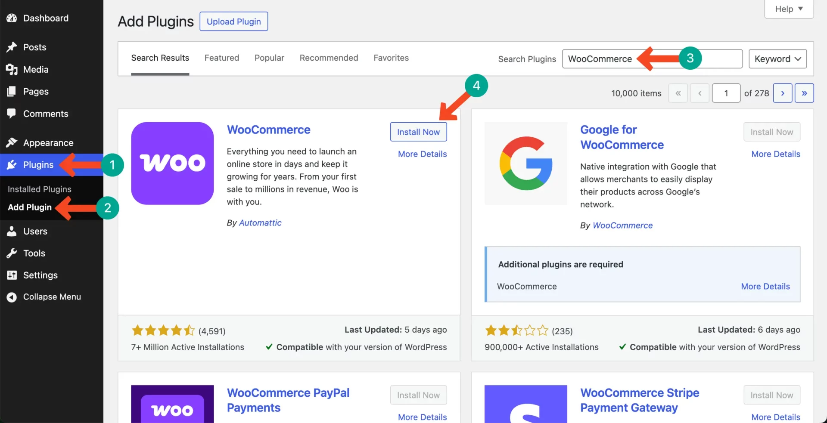Click the disabled first page button
The height and width of the screenshot is (423, 827).
pyautogui.click(x=678, y=93)
